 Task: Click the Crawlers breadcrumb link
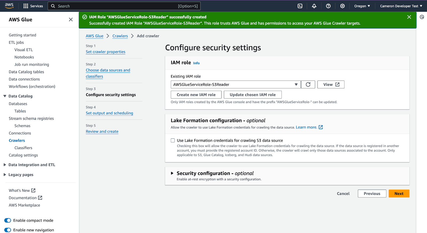[x=120, y=36]
